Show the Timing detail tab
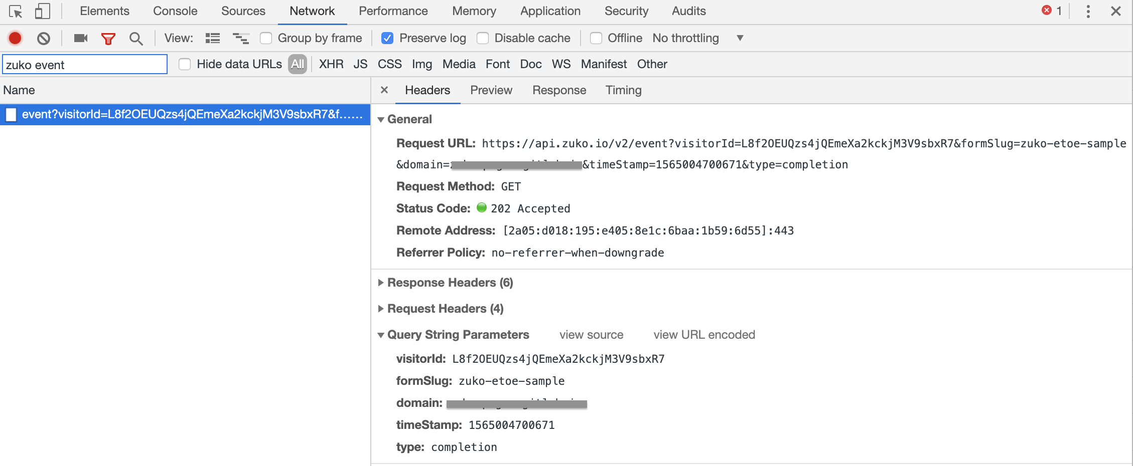 point(623,90)
